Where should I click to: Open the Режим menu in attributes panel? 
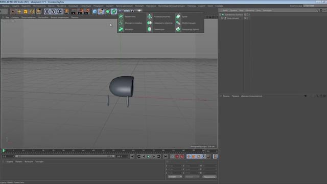tap(226, 96)
